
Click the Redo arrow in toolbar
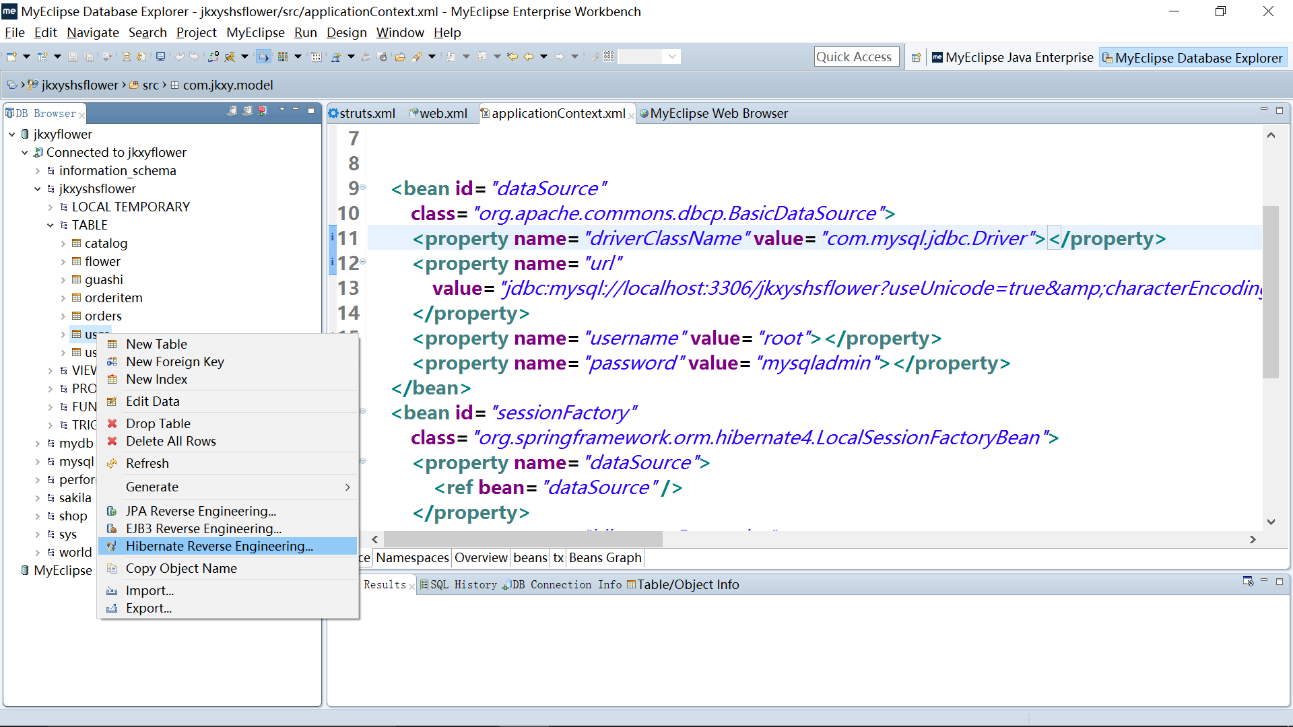click(194, 57)
